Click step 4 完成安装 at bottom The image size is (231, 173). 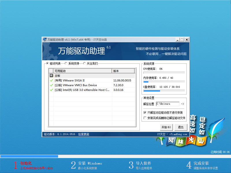[x=202, y=165]
